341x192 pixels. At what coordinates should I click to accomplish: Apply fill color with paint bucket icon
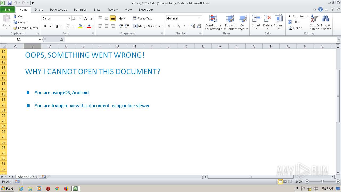pos(80,26)
